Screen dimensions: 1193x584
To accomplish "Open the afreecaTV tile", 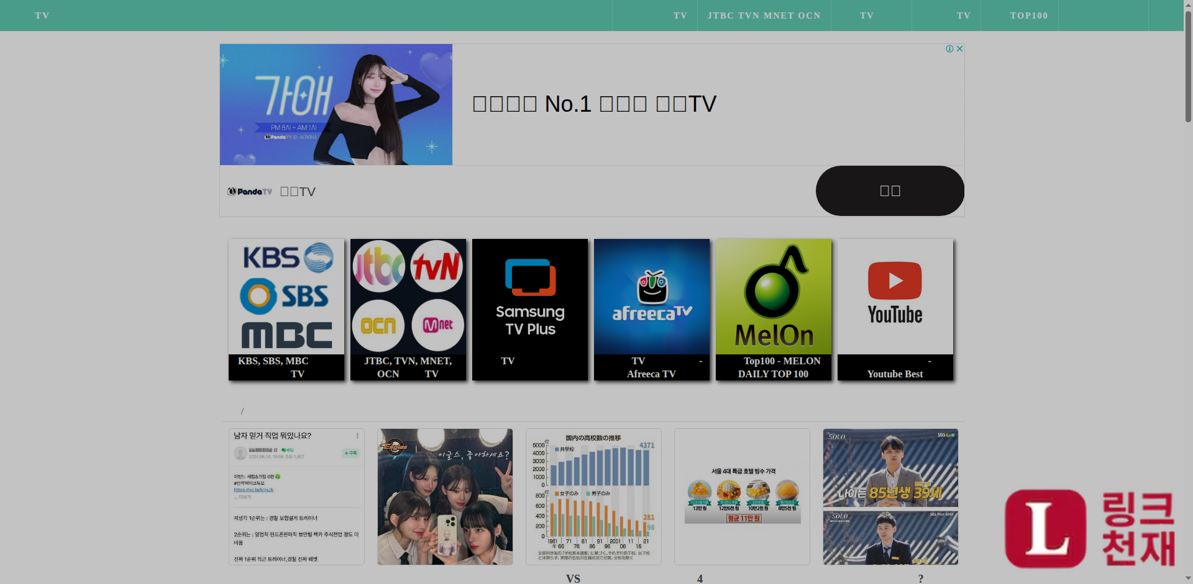I will pos(652,310).
